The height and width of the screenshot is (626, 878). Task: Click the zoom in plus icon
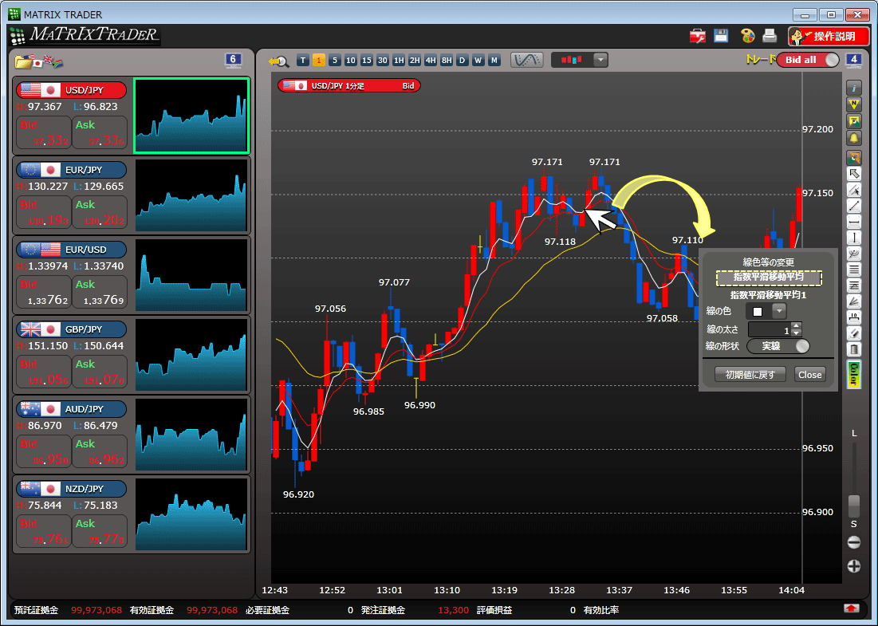(x=853, y=566)
